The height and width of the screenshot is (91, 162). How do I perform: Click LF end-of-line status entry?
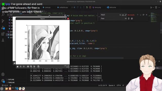[123, 85]
